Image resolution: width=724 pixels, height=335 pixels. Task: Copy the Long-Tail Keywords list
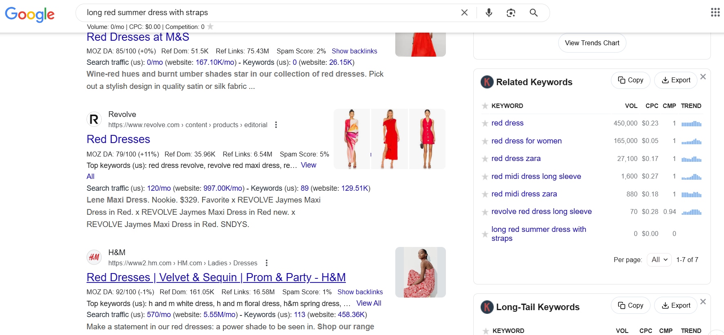(x=630, y=305)
